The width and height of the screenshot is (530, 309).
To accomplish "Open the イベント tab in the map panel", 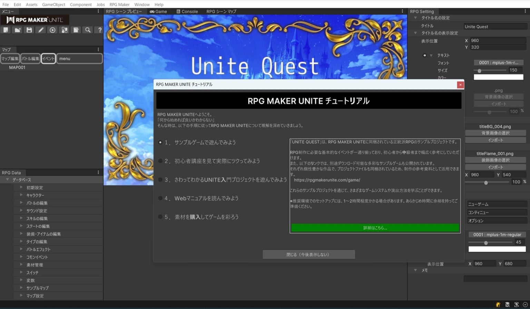I will point(48,58).
